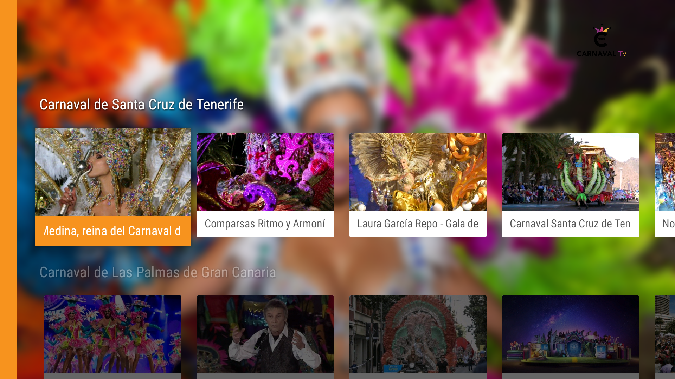Open the man with microphone video thumbnail
This screenshot has width=675, height=379.
pyautogui.click(x=265, y=334)
